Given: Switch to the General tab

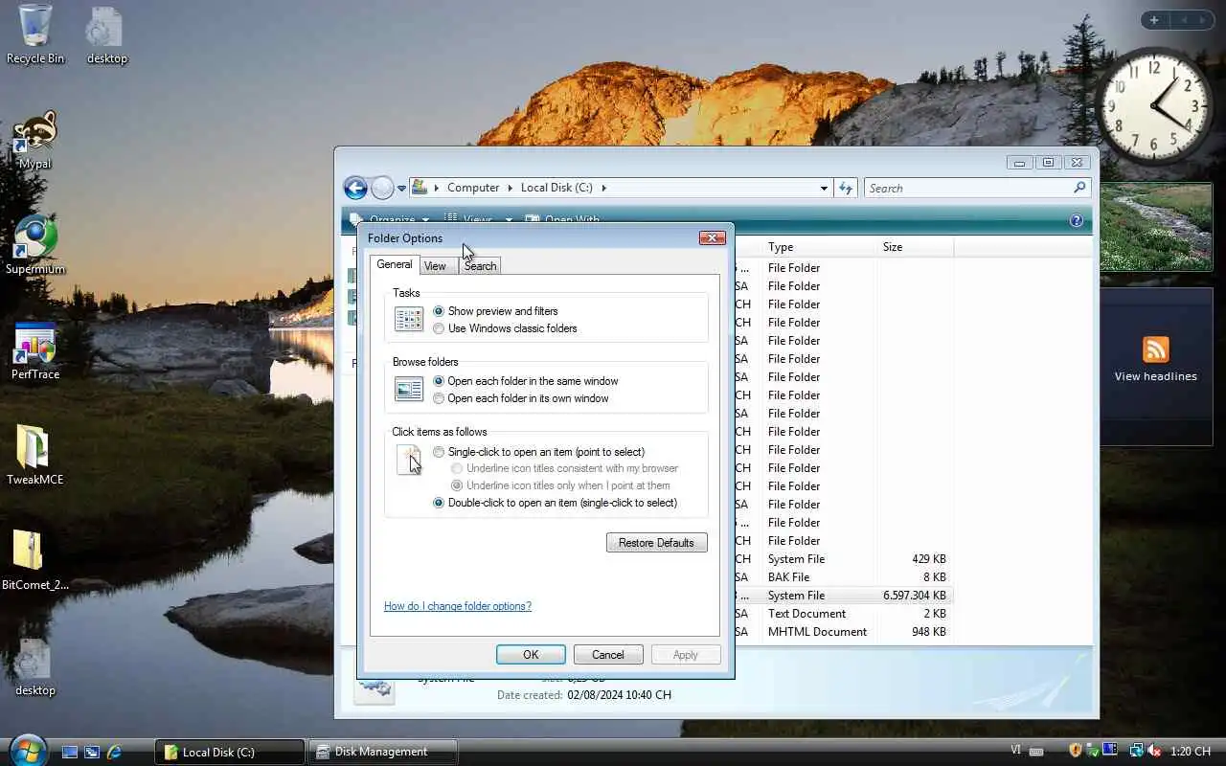Looking at the screenshot, I should [395, 264].
